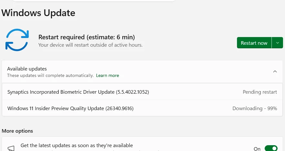Click the search box edge above heading

(93, 1)
